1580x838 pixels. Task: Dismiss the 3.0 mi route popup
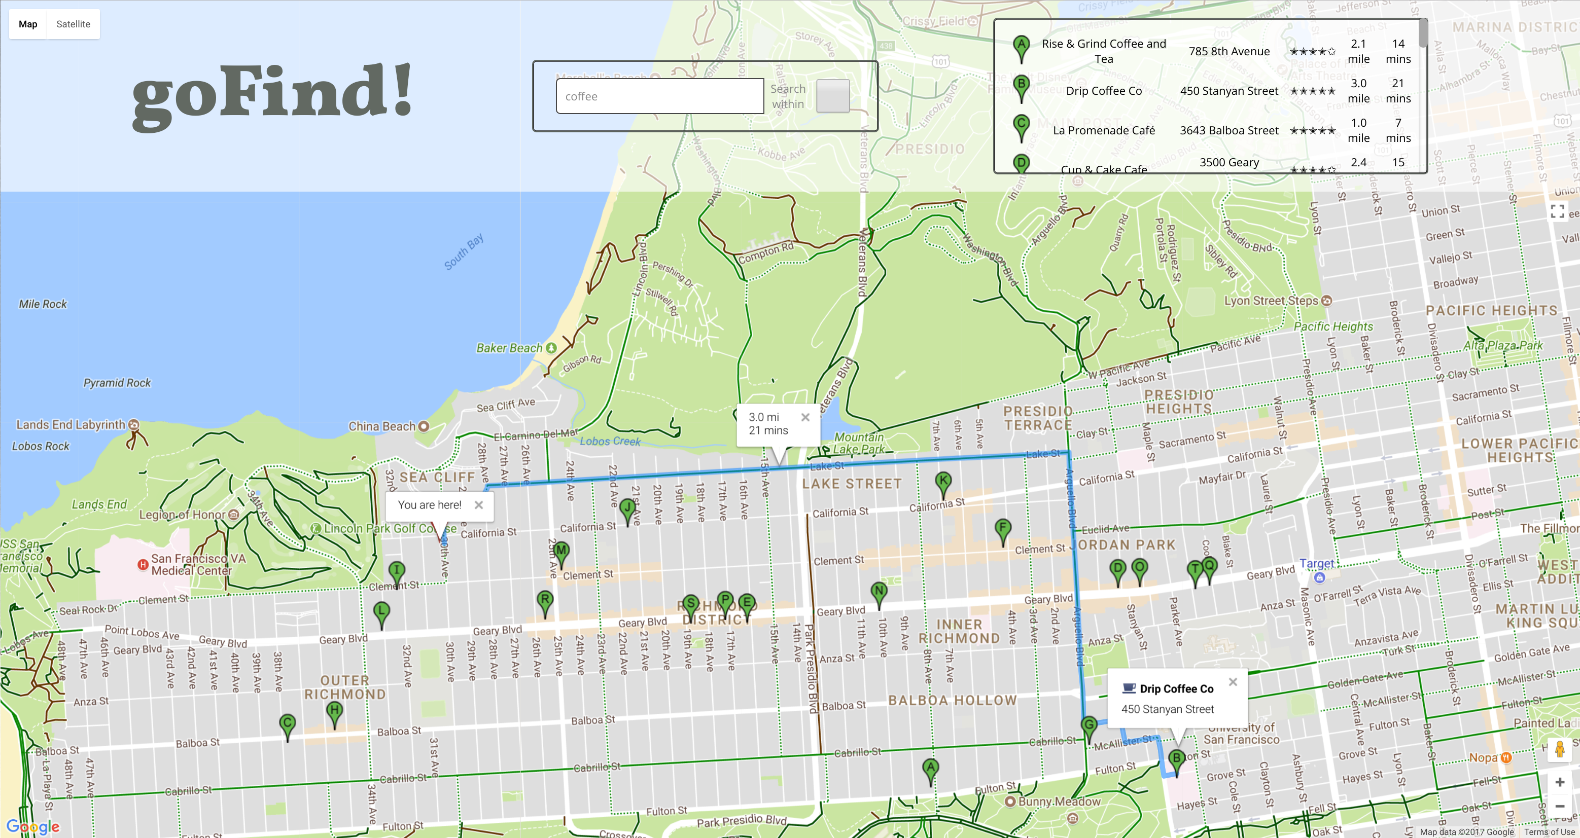click(x=805, y=417)
